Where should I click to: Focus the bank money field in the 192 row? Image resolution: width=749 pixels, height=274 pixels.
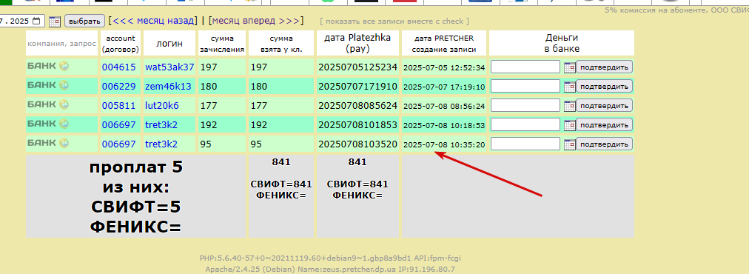pos(525,124)
